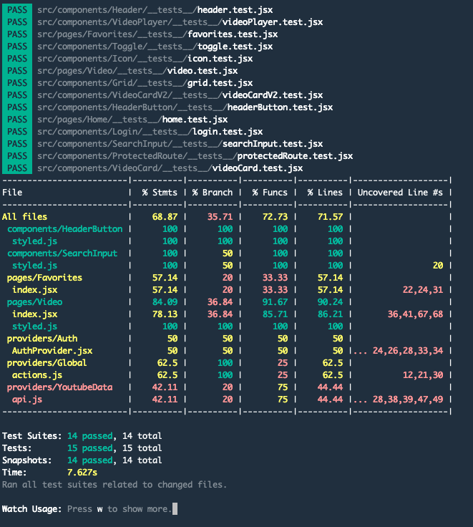
Task: Click the Watch Usage label
Action: [32, 509]
